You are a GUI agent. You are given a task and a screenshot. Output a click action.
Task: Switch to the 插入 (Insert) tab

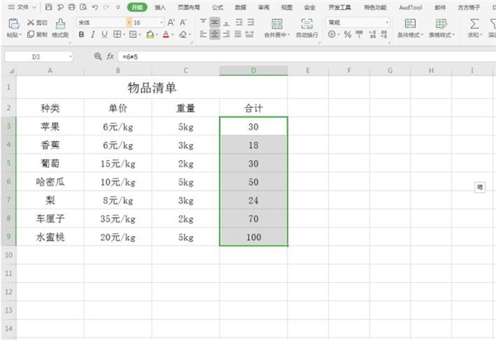160,7
